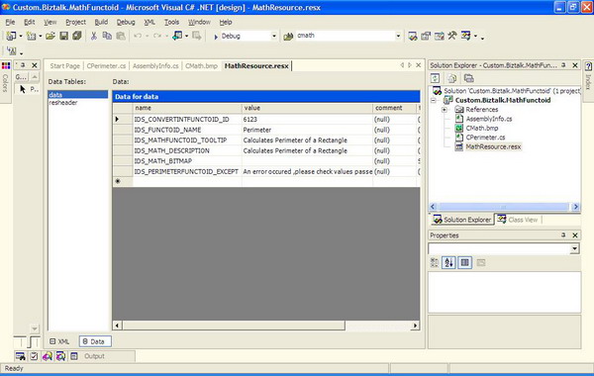Click the Class View toolbar icon
Viewport: 594px width, 376px height.
click(466, 36)
